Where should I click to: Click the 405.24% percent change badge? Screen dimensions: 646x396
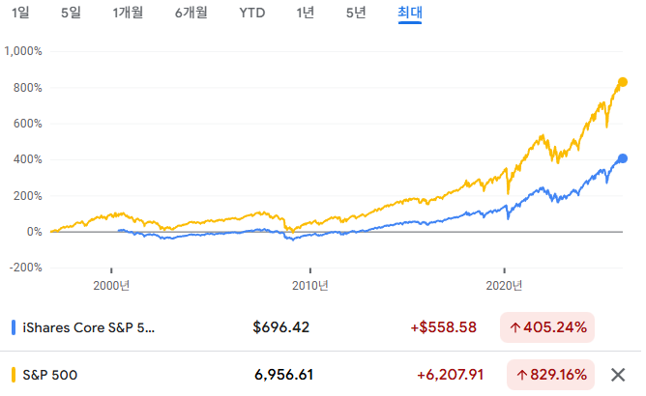click(x=547, y=327)
